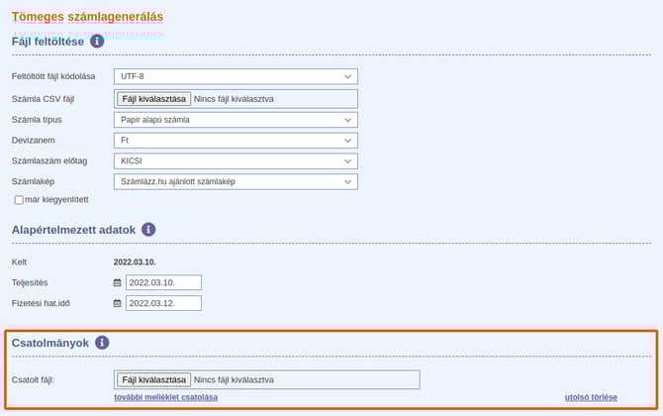Viewport: 663px width, 416px height.
Task: Choose a file for Csatolt fájl attachment
Action: pos(153,379)
